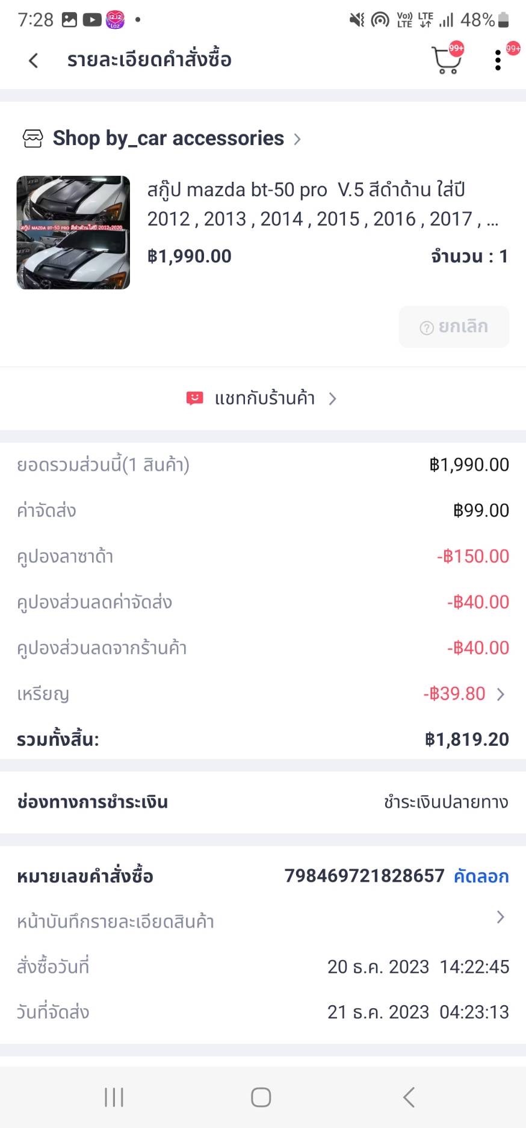Expand coins discount details chevron
The height and width of the screenshot is (1128, 526).
[x=501, y=694]
